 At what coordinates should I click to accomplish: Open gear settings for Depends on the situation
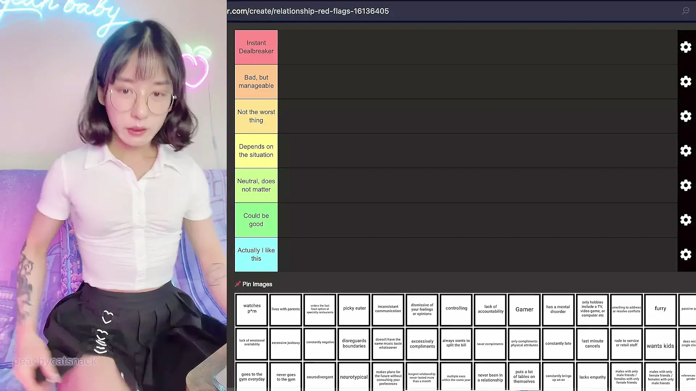tap(685, 151)
